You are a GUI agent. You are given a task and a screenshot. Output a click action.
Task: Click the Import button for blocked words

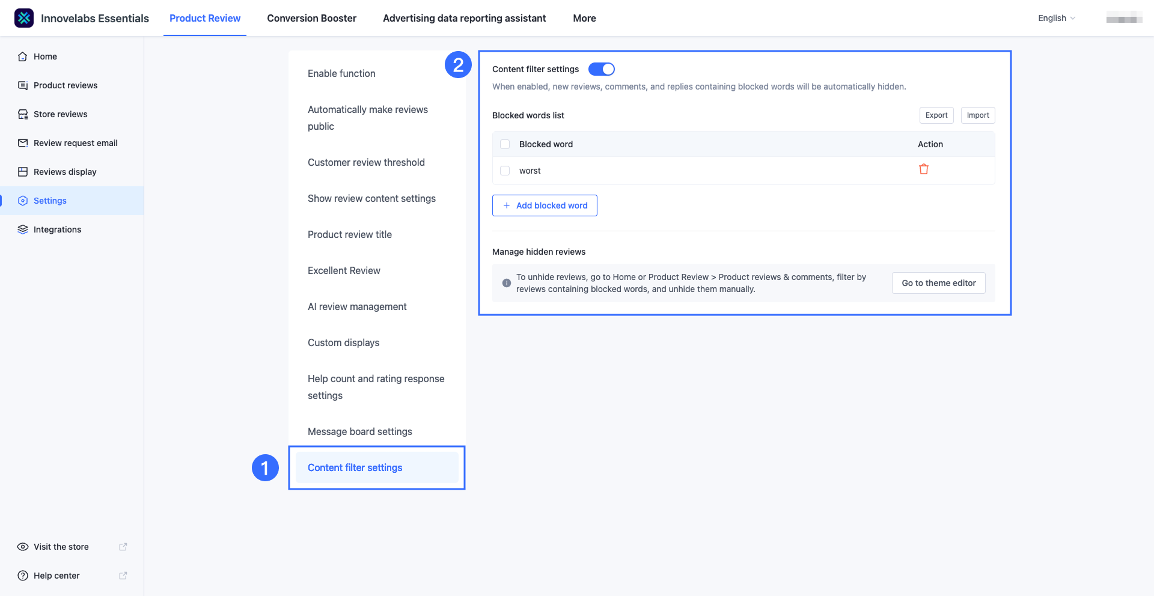978,115
